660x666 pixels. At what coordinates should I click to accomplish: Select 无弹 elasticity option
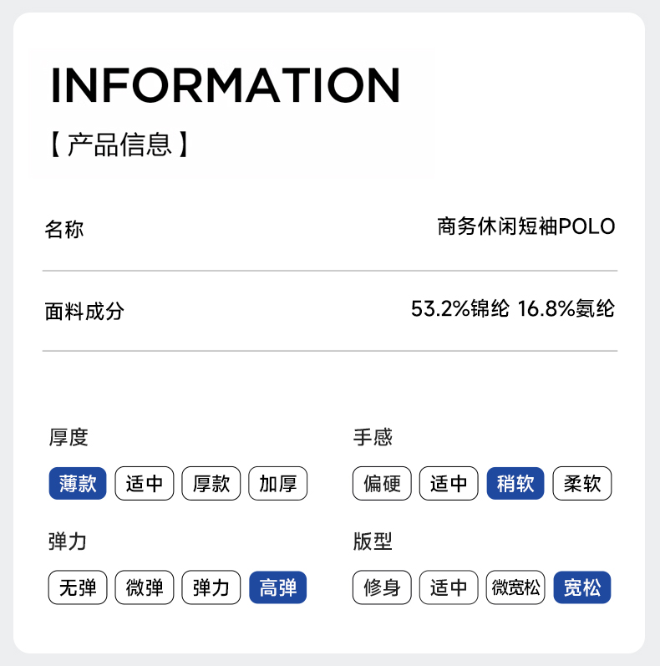[x=78, y=587]
